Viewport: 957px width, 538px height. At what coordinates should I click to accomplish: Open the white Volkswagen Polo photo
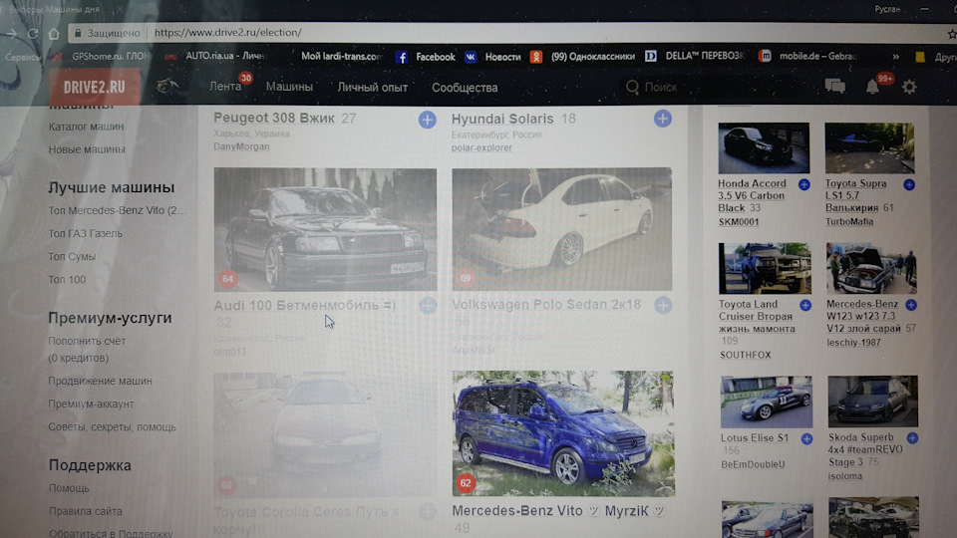pyautogui.click(x=562, y=229)
